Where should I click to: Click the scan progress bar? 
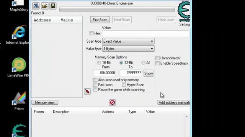117,9
